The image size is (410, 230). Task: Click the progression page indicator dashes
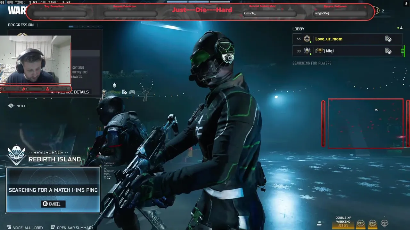86,27
